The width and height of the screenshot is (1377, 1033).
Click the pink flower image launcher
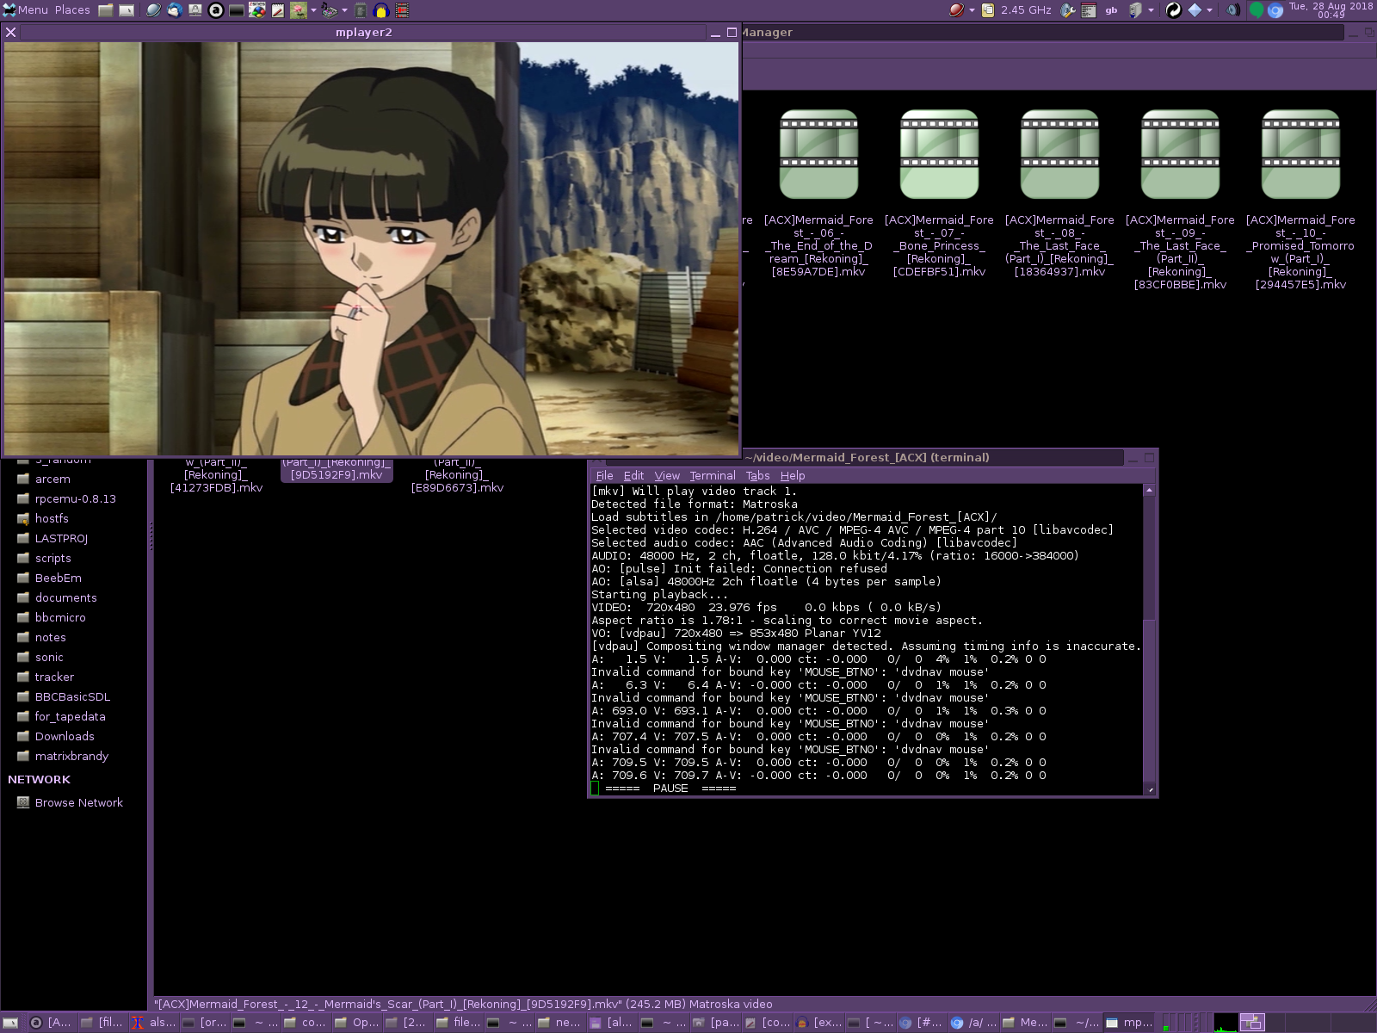click(x=299, y=10)
